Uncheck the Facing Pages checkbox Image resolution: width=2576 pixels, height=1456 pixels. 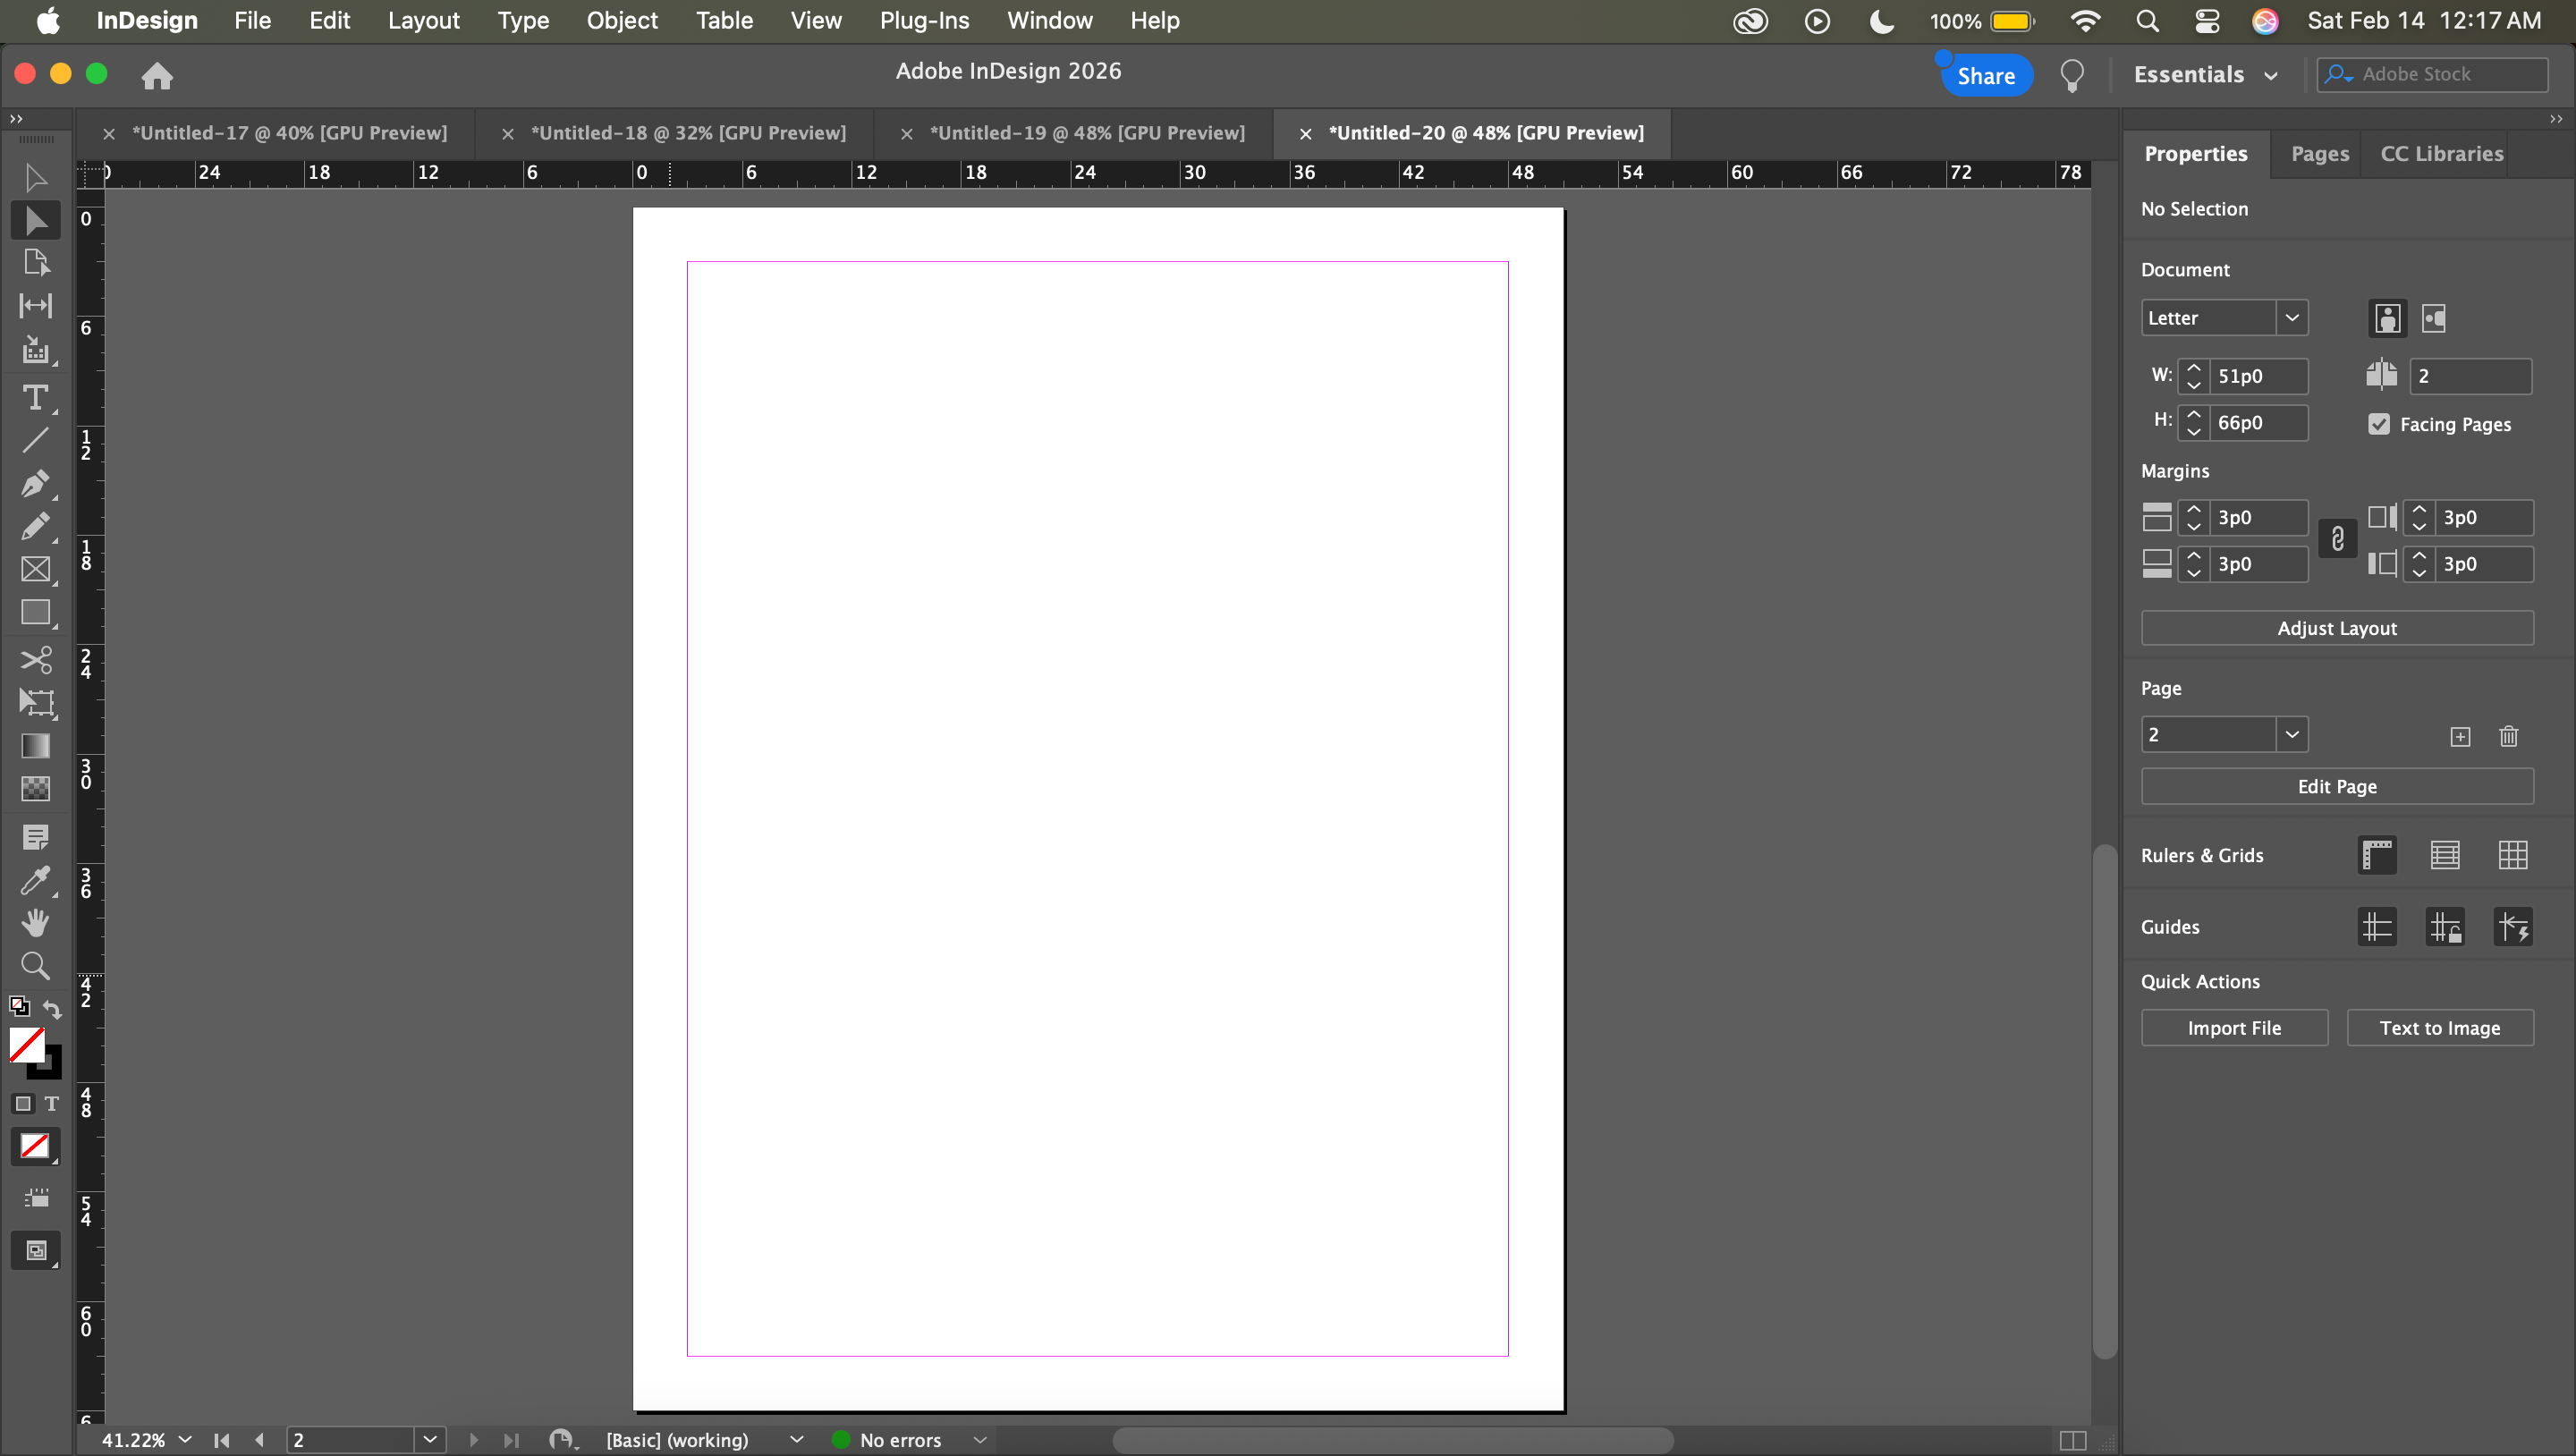(2379, 424)
